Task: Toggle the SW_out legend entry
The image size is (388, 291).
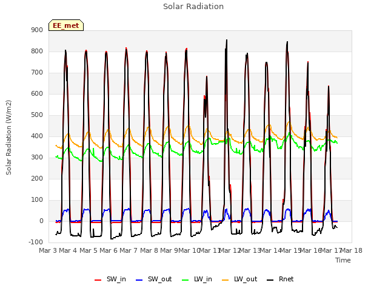Action: (x=153, y=279)
